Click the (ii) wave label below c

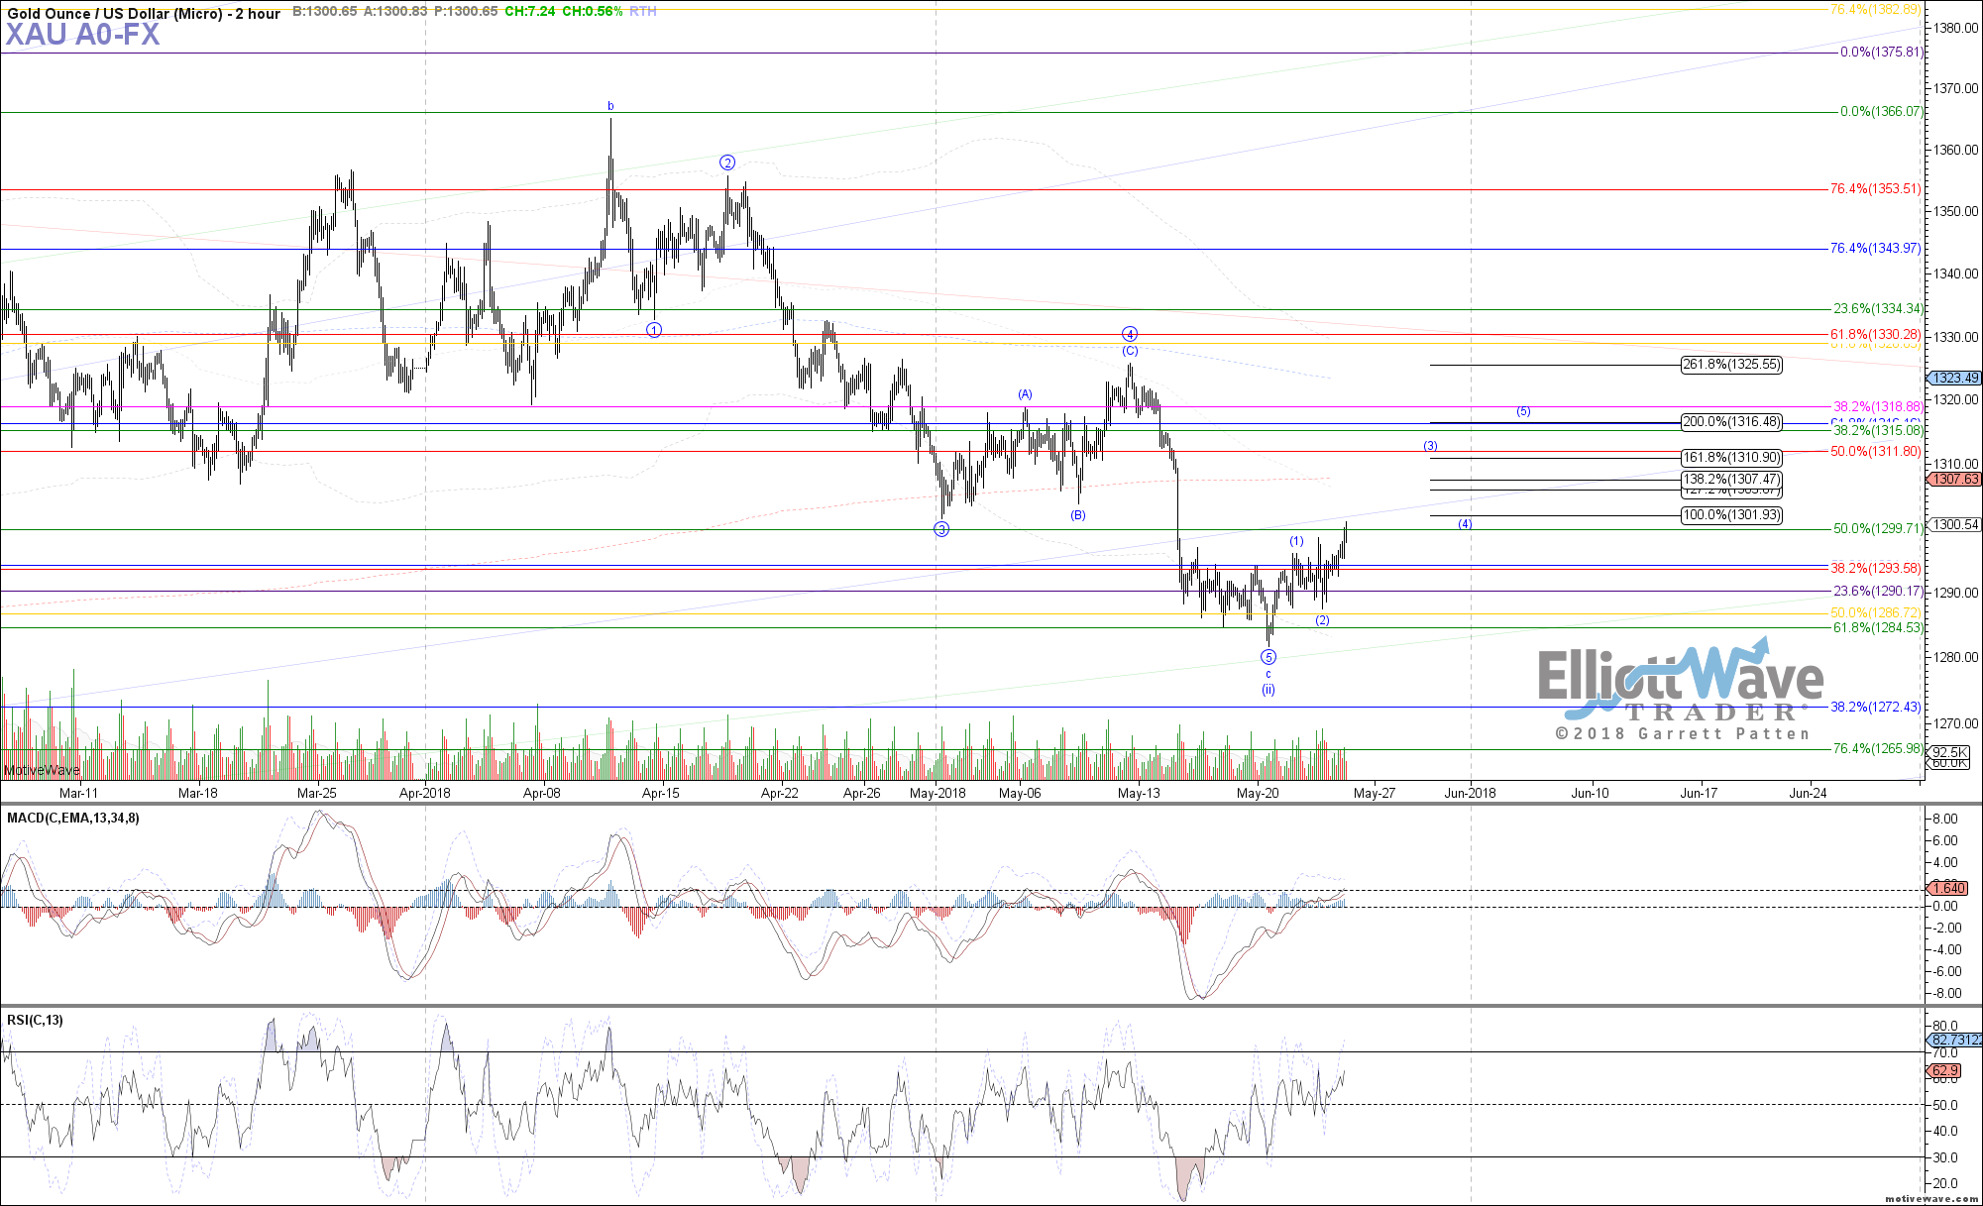coord(1268,690)
